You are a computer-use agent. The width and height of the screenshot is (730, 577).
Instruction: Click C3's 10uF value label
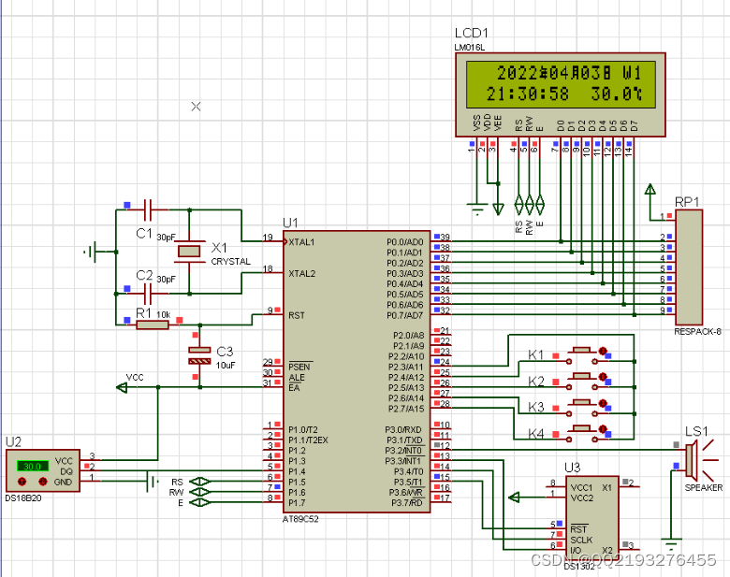226,366
